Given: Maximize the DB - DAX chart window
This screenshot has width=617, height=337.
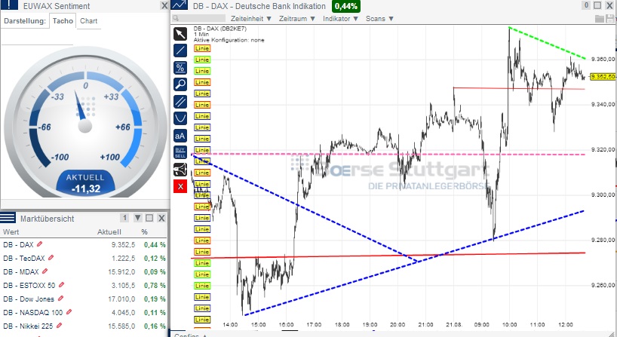Looking at the screenshot, I should [597, 5].
